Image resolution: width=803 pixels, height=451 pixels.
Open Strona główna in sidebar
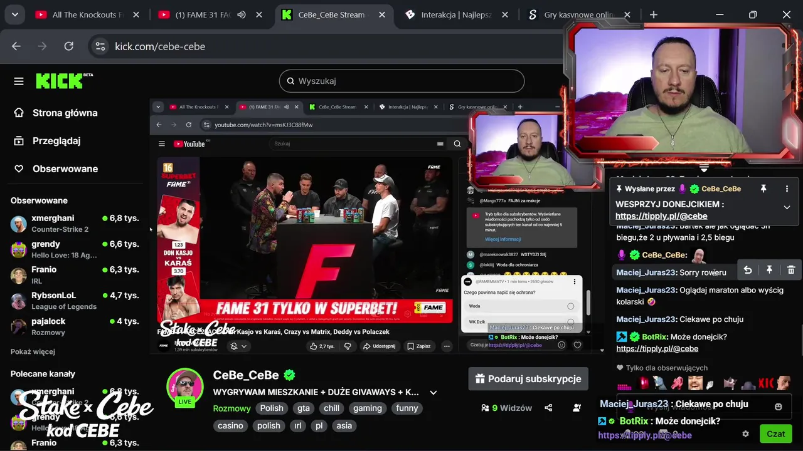click(x=65, y=113)
